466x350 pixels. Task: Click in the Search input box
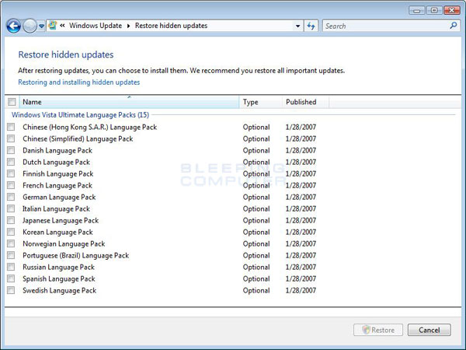click(x=386, y=26)
